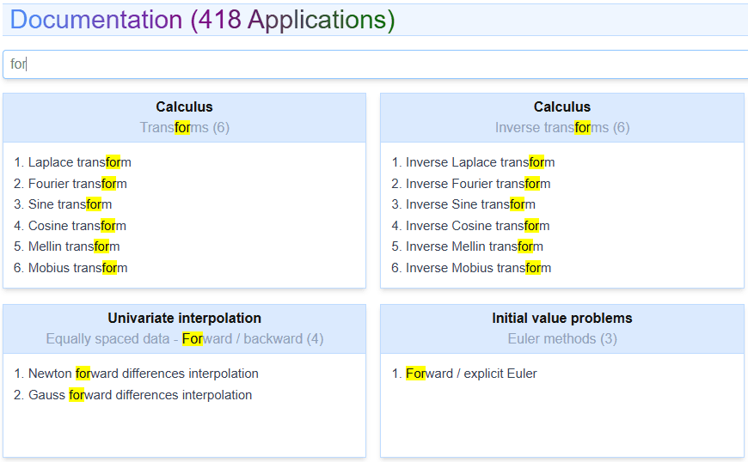This screenshot has height=462, width=748.
Task: Open Inverse Laplace transform
Action: 480,162
